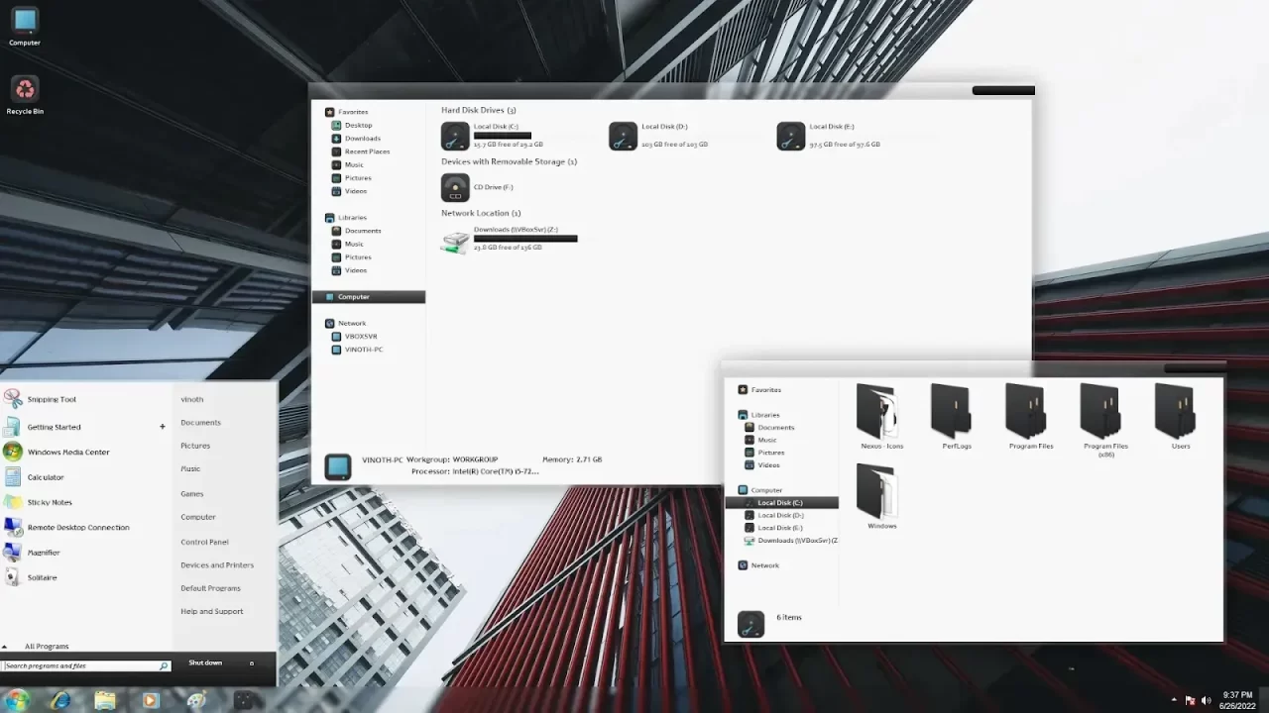Open the Computer desktop icon

(x=25, y=25)
